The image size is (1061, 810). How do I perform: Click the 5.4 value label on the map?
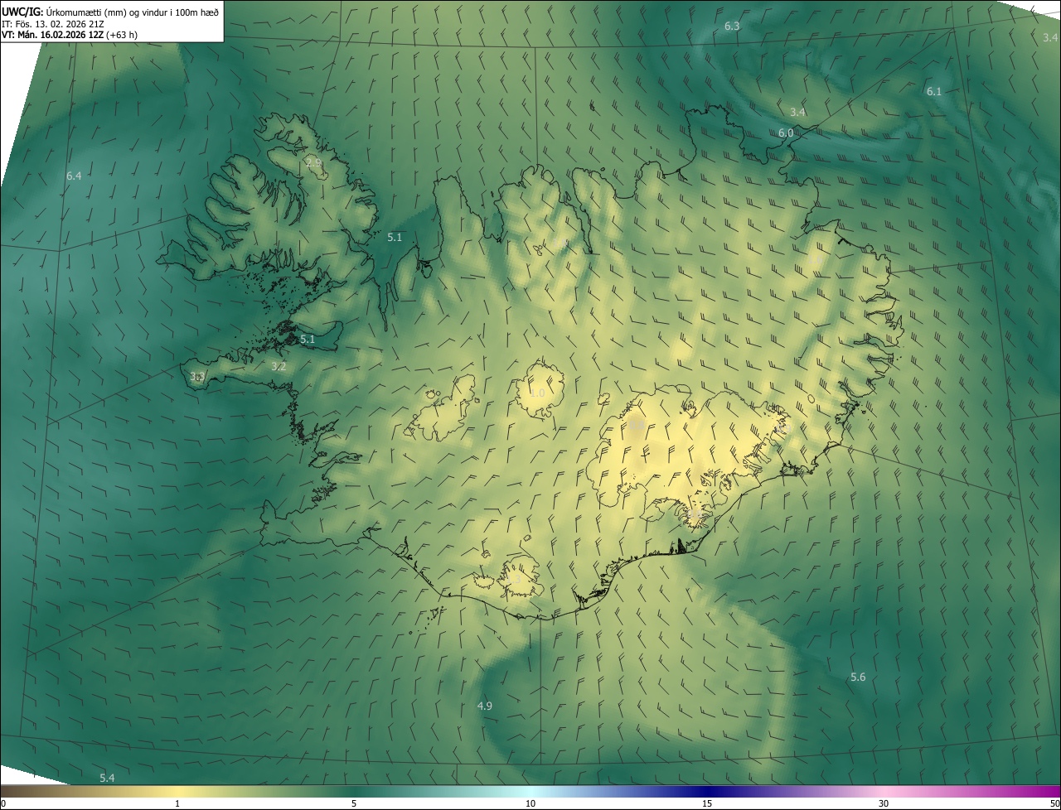(107, 778)
